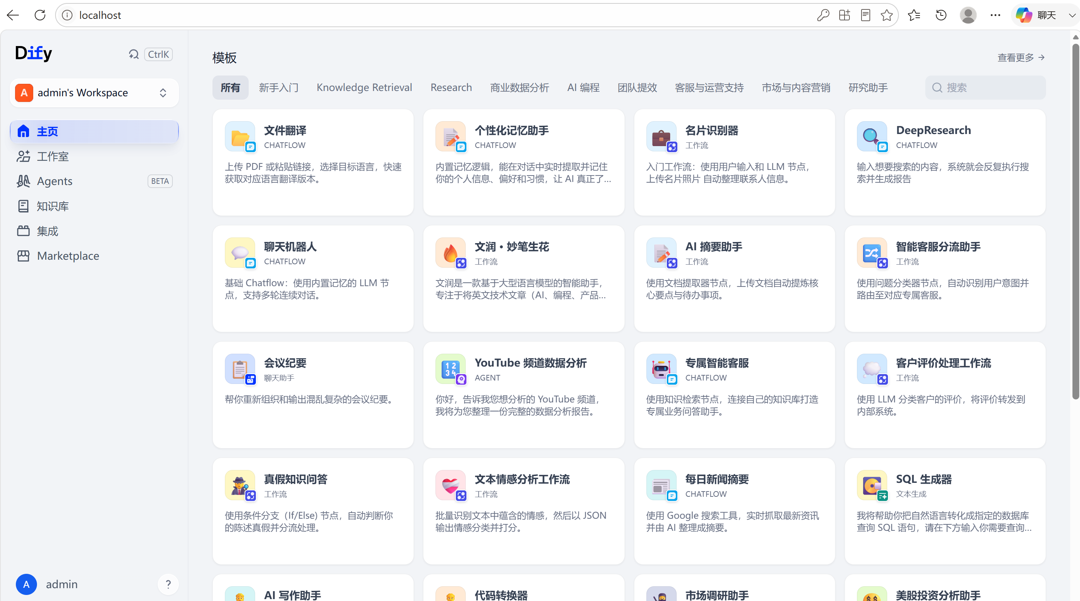Open the 市场调研助手 template card

[x=735, y=587]
